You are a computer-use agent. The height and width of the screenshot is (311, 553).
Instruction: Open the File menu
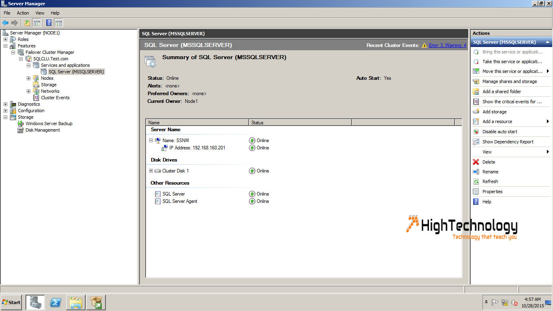tap(7, 13)
